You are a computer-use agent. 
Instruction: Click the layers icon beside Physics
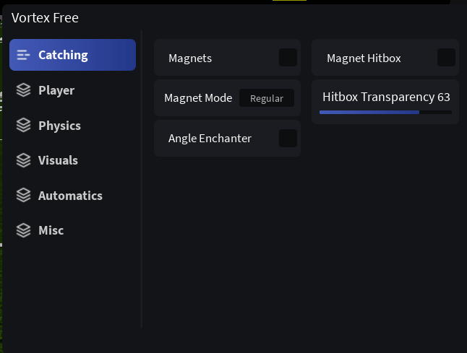[24, 126]
